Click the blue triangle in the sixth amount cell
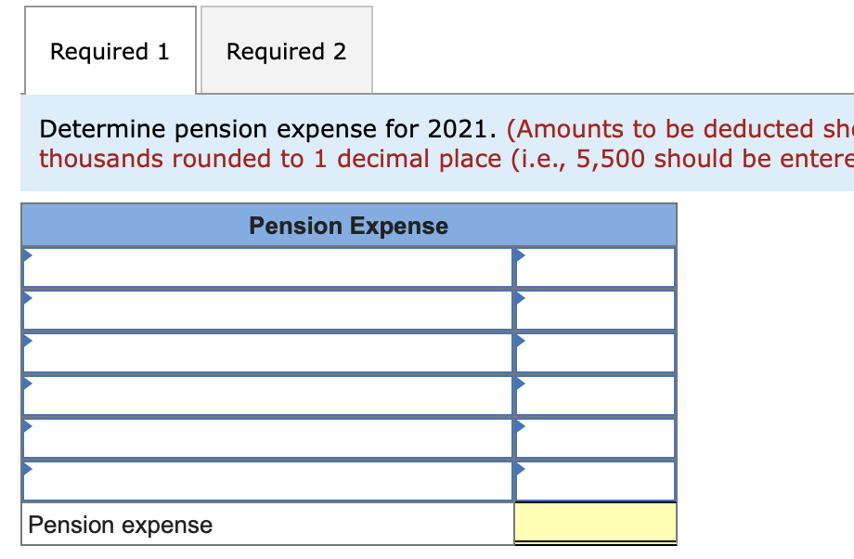The image size is (854, 559). 520,465
